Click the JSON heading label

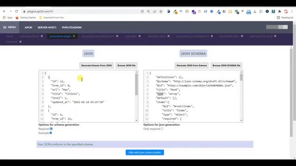[x=88, y=53]
